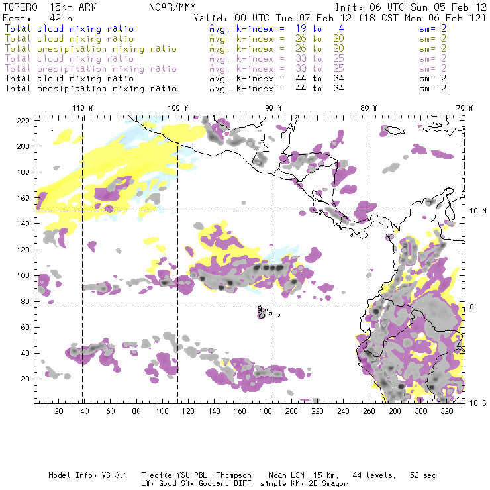Select 'k-index = 26 to 20' on olive cloud row

(290, 39)
